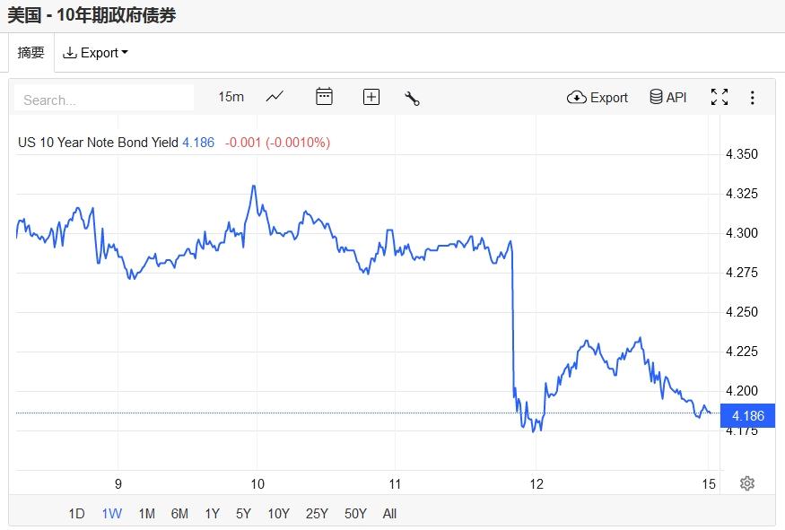Click the cloud Export button in chart toolbar

click(x=597, y=97)
